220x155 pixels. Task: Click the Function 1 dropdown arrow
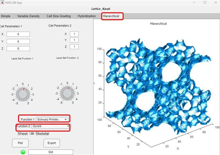(66, 120)
